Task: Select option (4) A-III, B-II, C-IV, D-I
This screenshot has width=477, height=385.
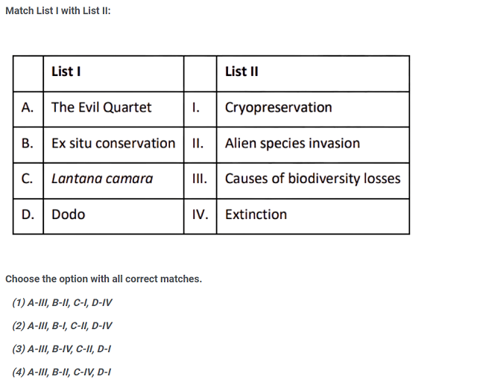Action: click(63, 371)
